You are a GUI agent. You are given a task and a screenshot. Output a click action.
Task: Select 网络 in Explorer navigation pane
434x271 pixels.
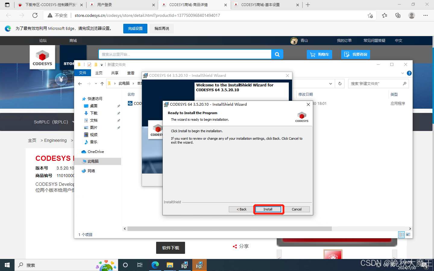pyautogui.click(x=91, y=171)
